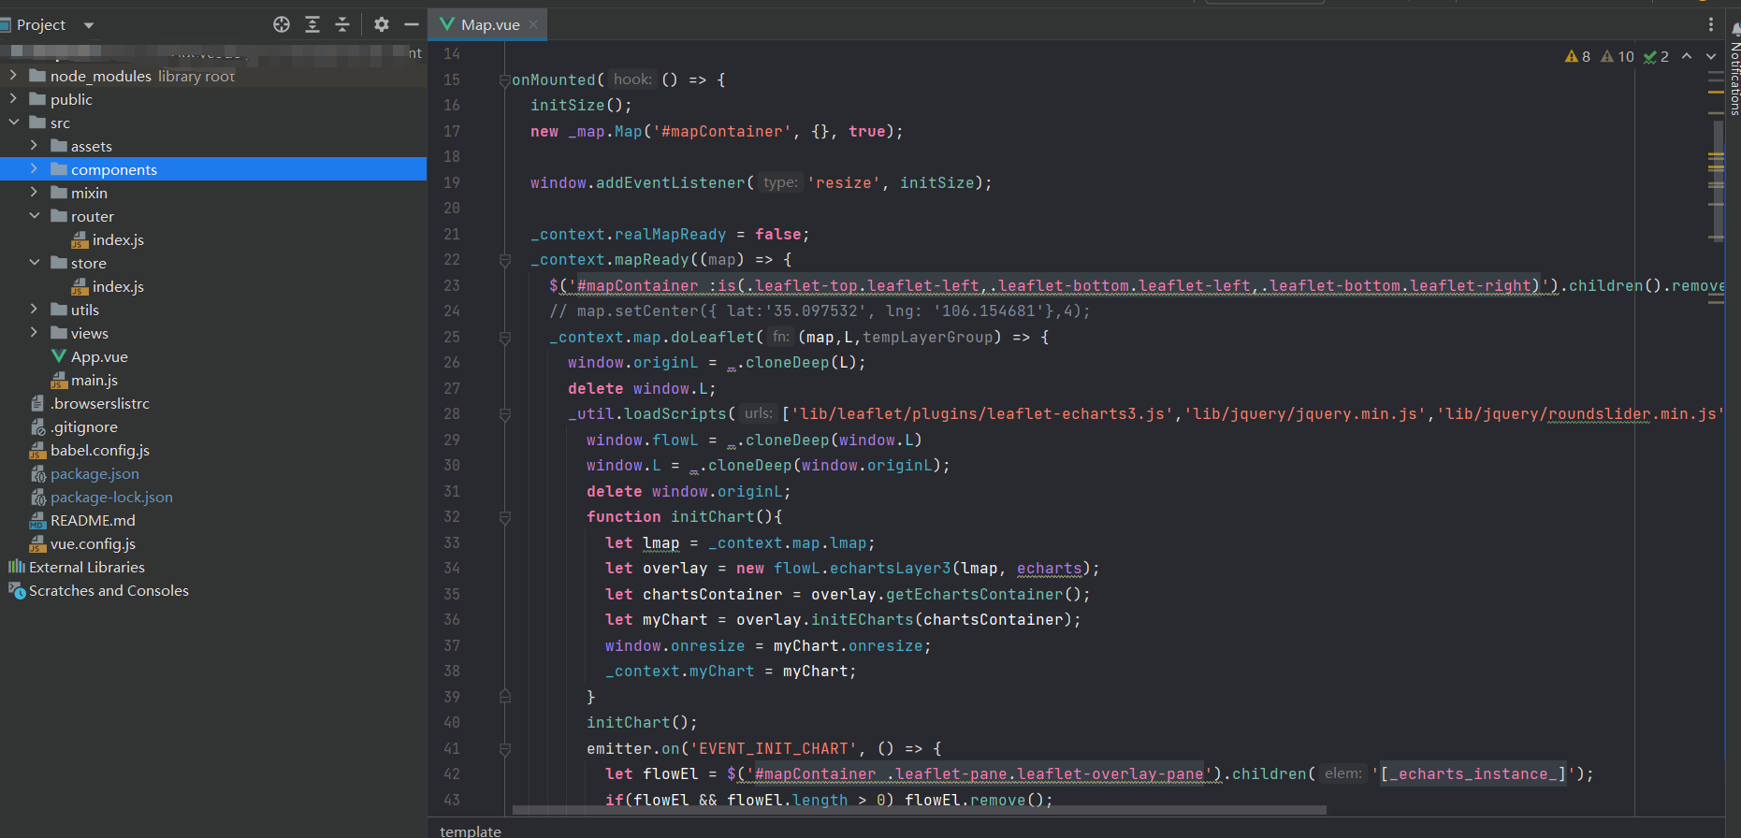Expand the components folder
The image size is (1741, 838).
(x=34, y=169)
